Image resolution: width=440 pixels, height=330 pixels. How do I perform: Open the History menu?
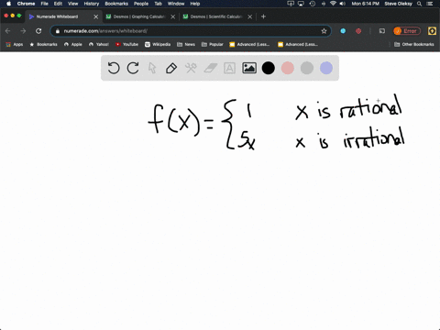tap(92, 4)
